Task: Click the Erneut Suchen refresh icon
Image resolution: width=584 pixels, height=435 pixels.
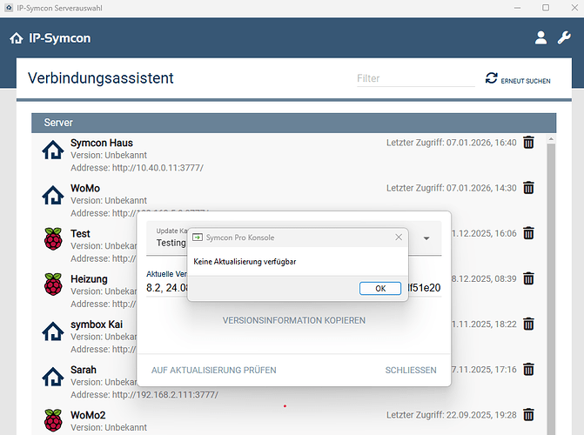Action: (x=491, y=77)
